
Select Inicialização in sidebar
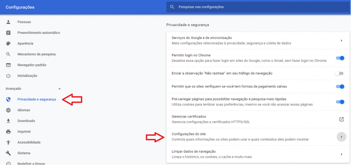tap(27, 75)
